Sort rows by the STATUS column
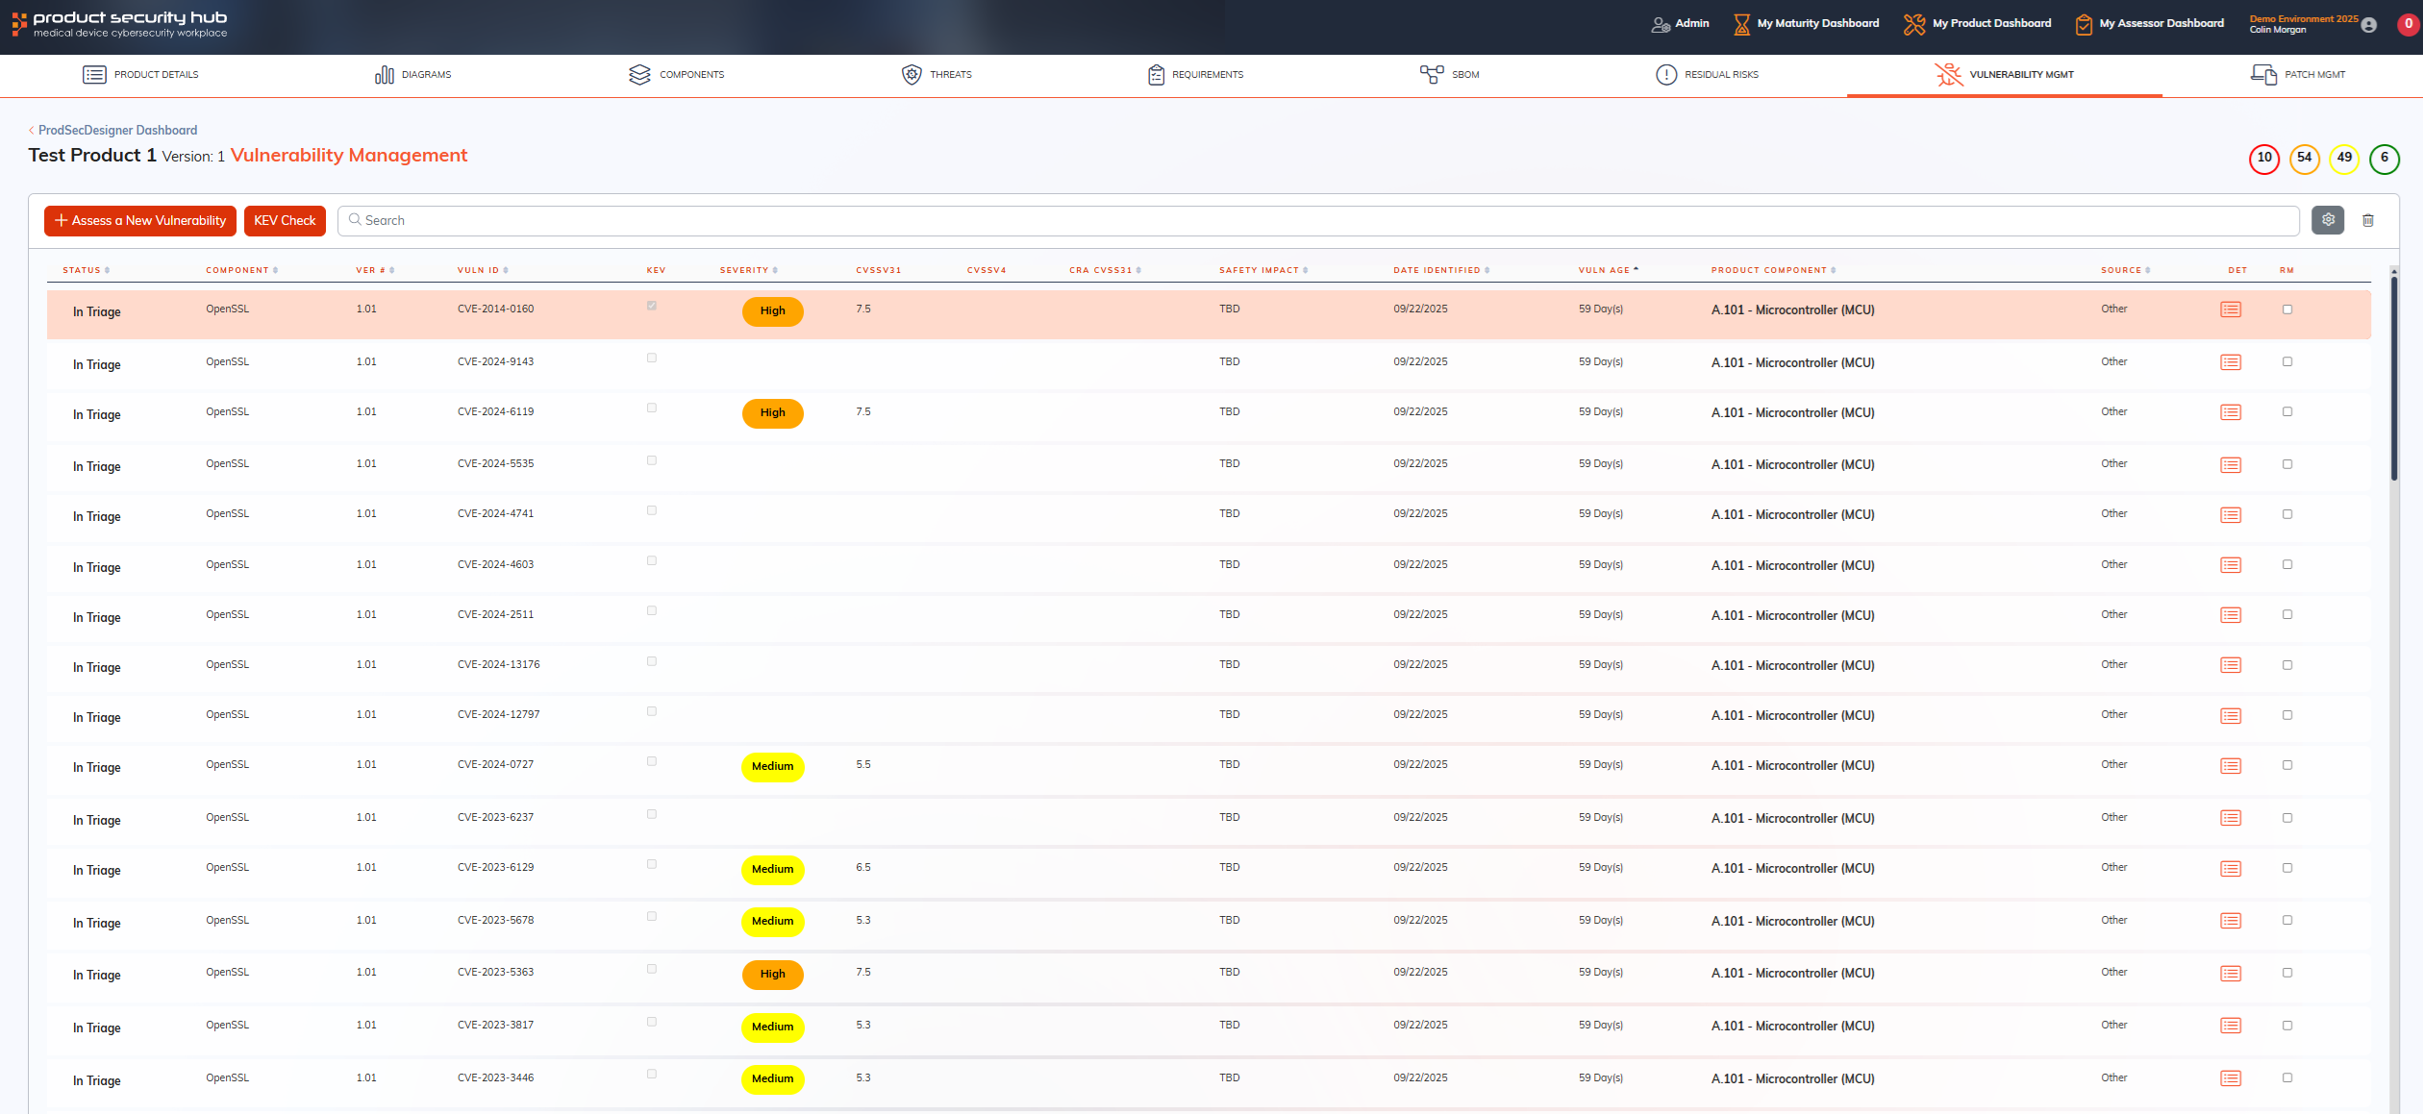This screenshot has width=2423, height=1114. (107, 270)
